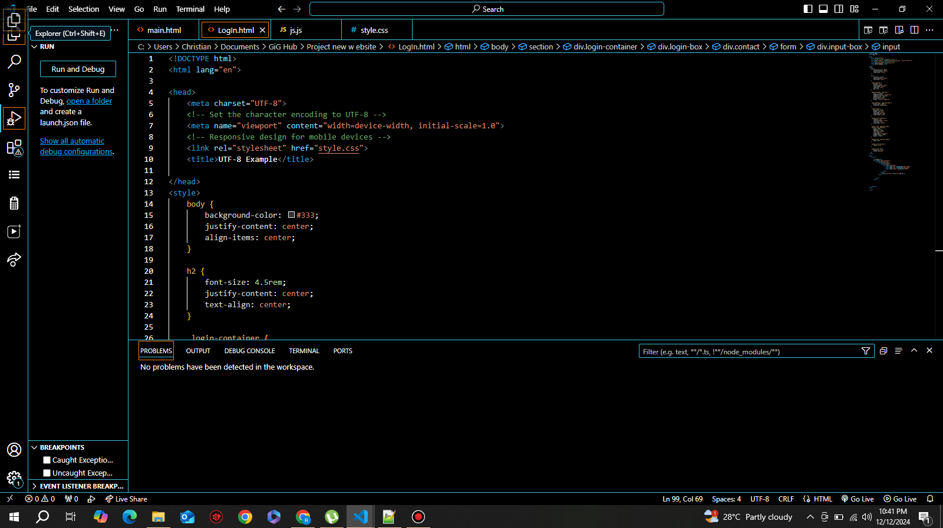
Task: Switch to the style.css editor tab
Action: pyautogui.click(x=374, y=30)
